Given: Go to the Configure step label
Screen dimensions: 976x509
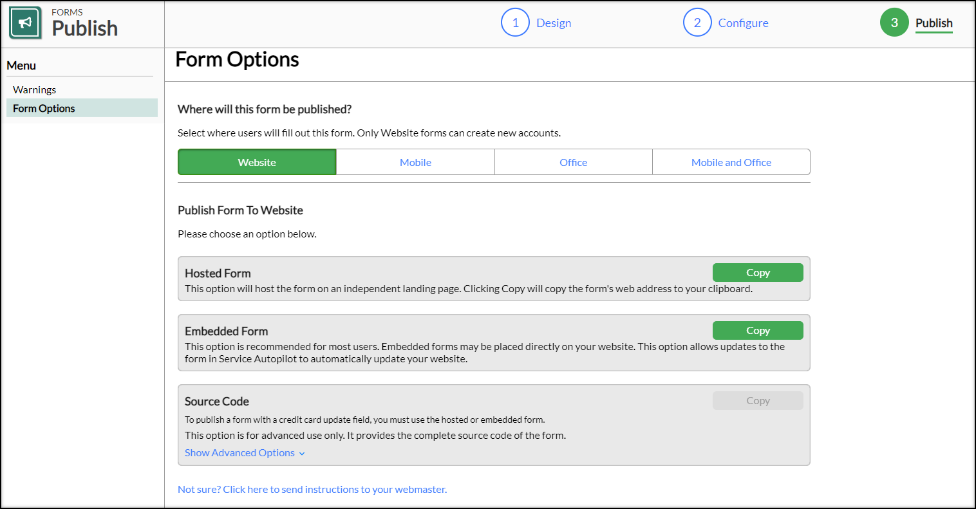Looking at the screenshot, I should point(743,23).
